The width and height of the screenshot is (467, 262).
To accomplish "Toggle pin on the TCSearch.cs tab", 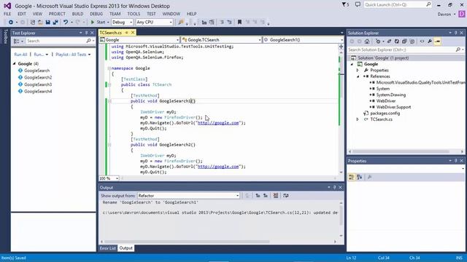I will [126, 32].
